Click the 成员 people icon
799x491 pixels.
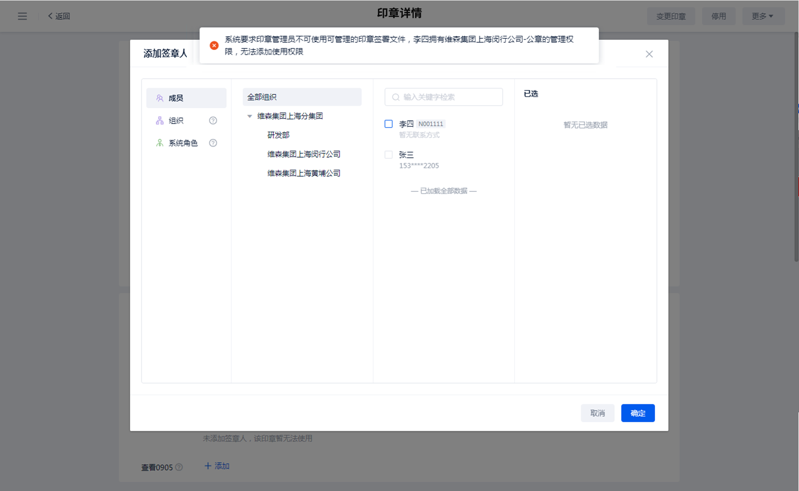click(160, 98)
